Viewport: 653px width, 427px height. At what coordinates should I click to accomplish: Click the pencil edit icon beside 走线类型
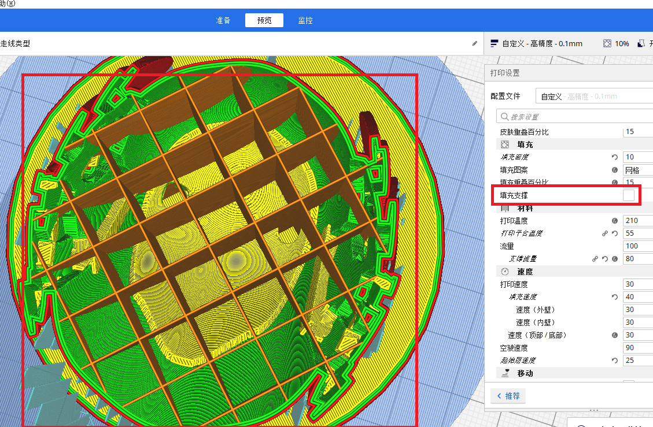click(475, 43)
